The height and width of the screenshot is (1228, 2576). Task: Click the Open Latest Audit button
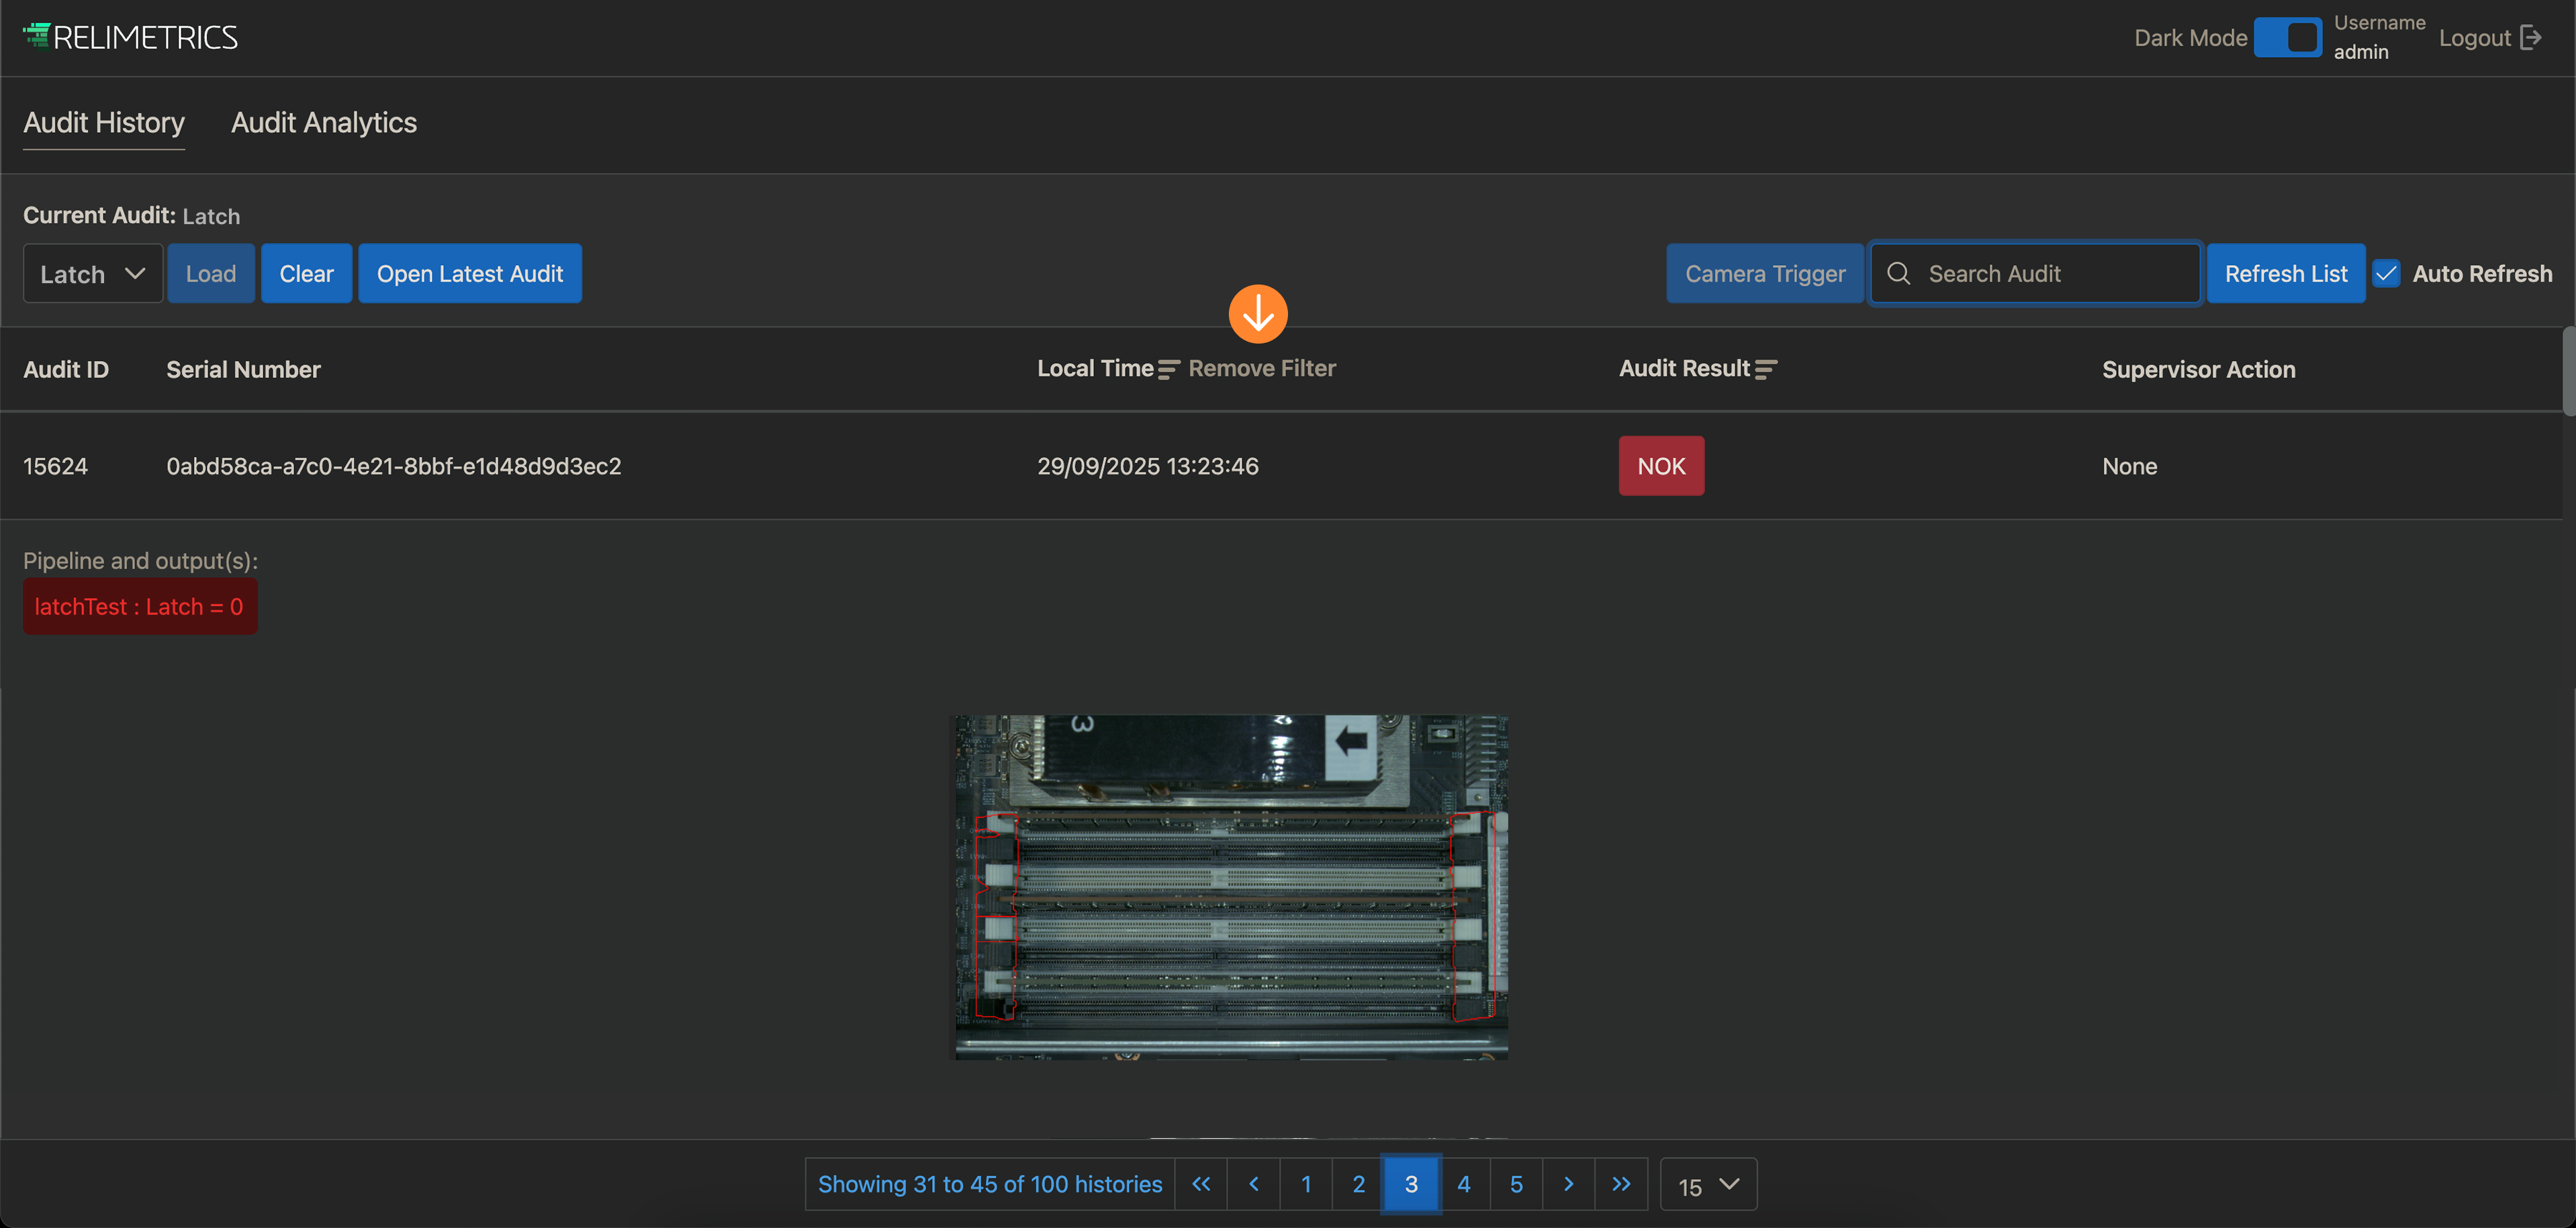click(x=470, y=274)
